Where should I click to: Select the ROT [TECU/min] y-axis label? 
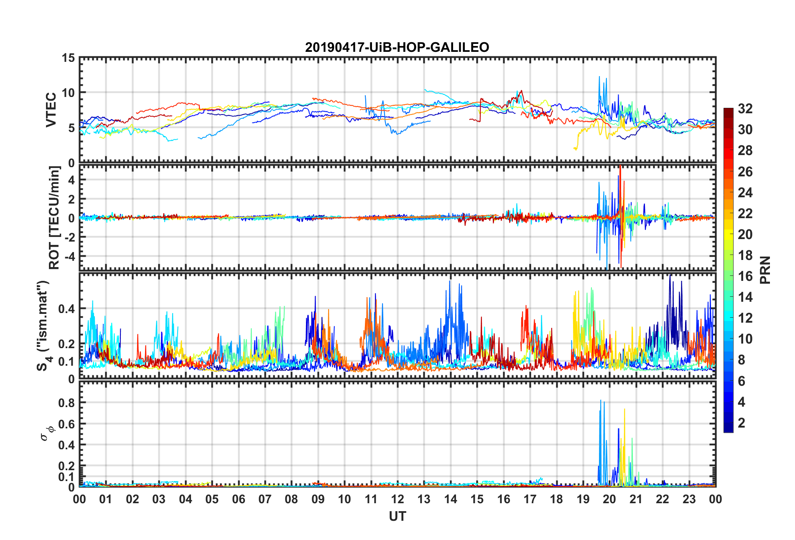click(54, 217)
